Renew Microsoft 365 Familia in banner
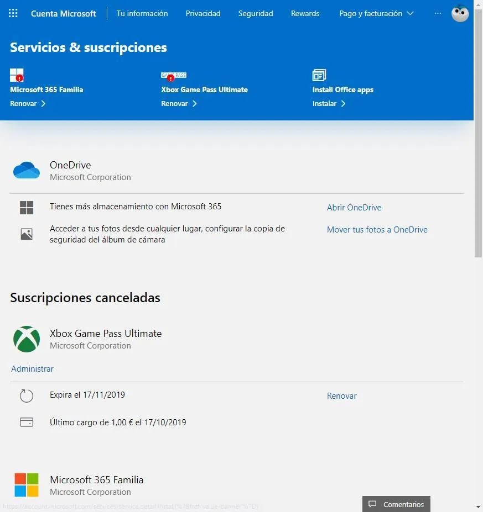This screenshot has height=512, width=483. pyautogui.click(x=28, y=103)
